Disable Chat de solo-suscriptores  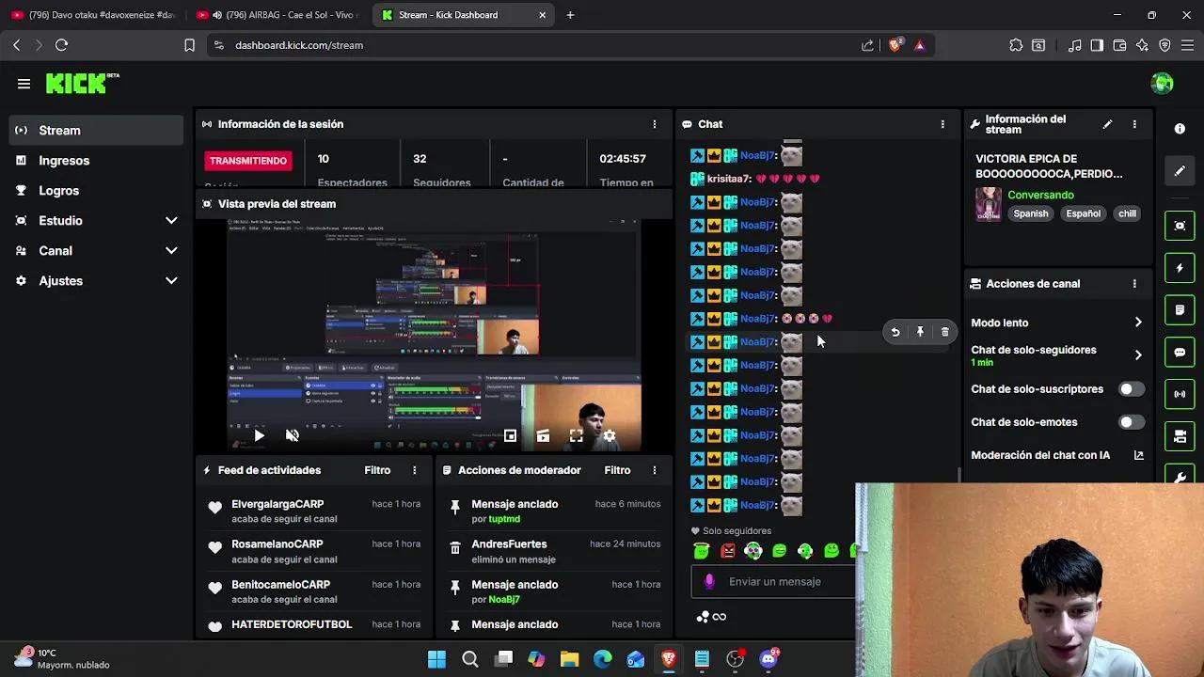click(x=1132, y=388)
